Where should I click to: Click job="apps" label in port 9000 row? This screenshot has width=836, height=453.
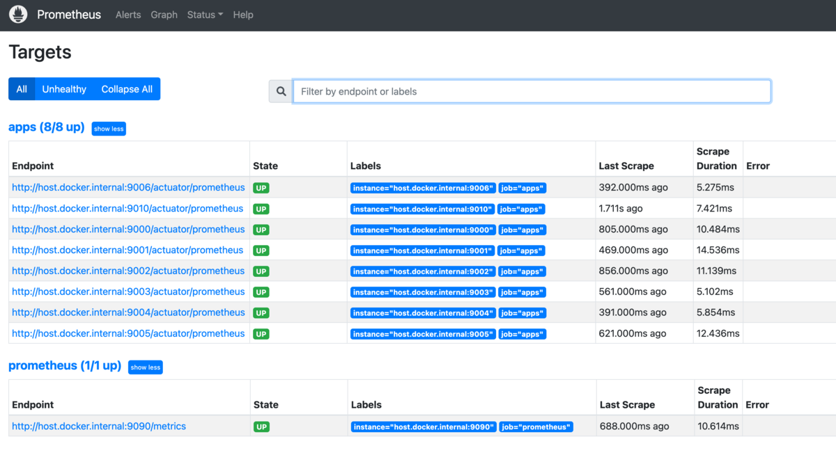click(x=522, y=230)
